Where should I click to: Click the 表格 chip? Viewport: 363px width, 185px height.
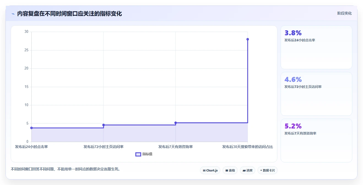click(x=230, y=170)
